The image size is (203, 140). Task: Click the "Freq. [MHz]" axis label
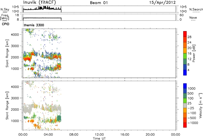click(5, 17)
